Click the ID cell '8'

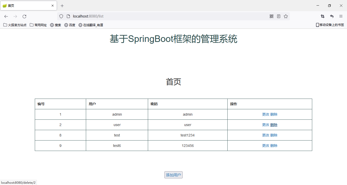[x=60, y=135]
